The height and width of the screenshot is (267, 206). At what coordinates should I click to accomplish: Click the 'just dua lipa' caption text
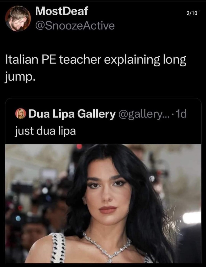45,131
